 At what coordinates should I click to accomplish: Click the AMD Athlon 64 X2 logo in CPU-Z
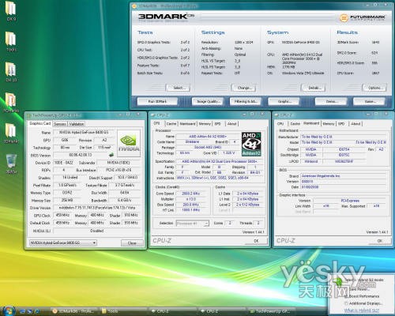coord(251,144)
